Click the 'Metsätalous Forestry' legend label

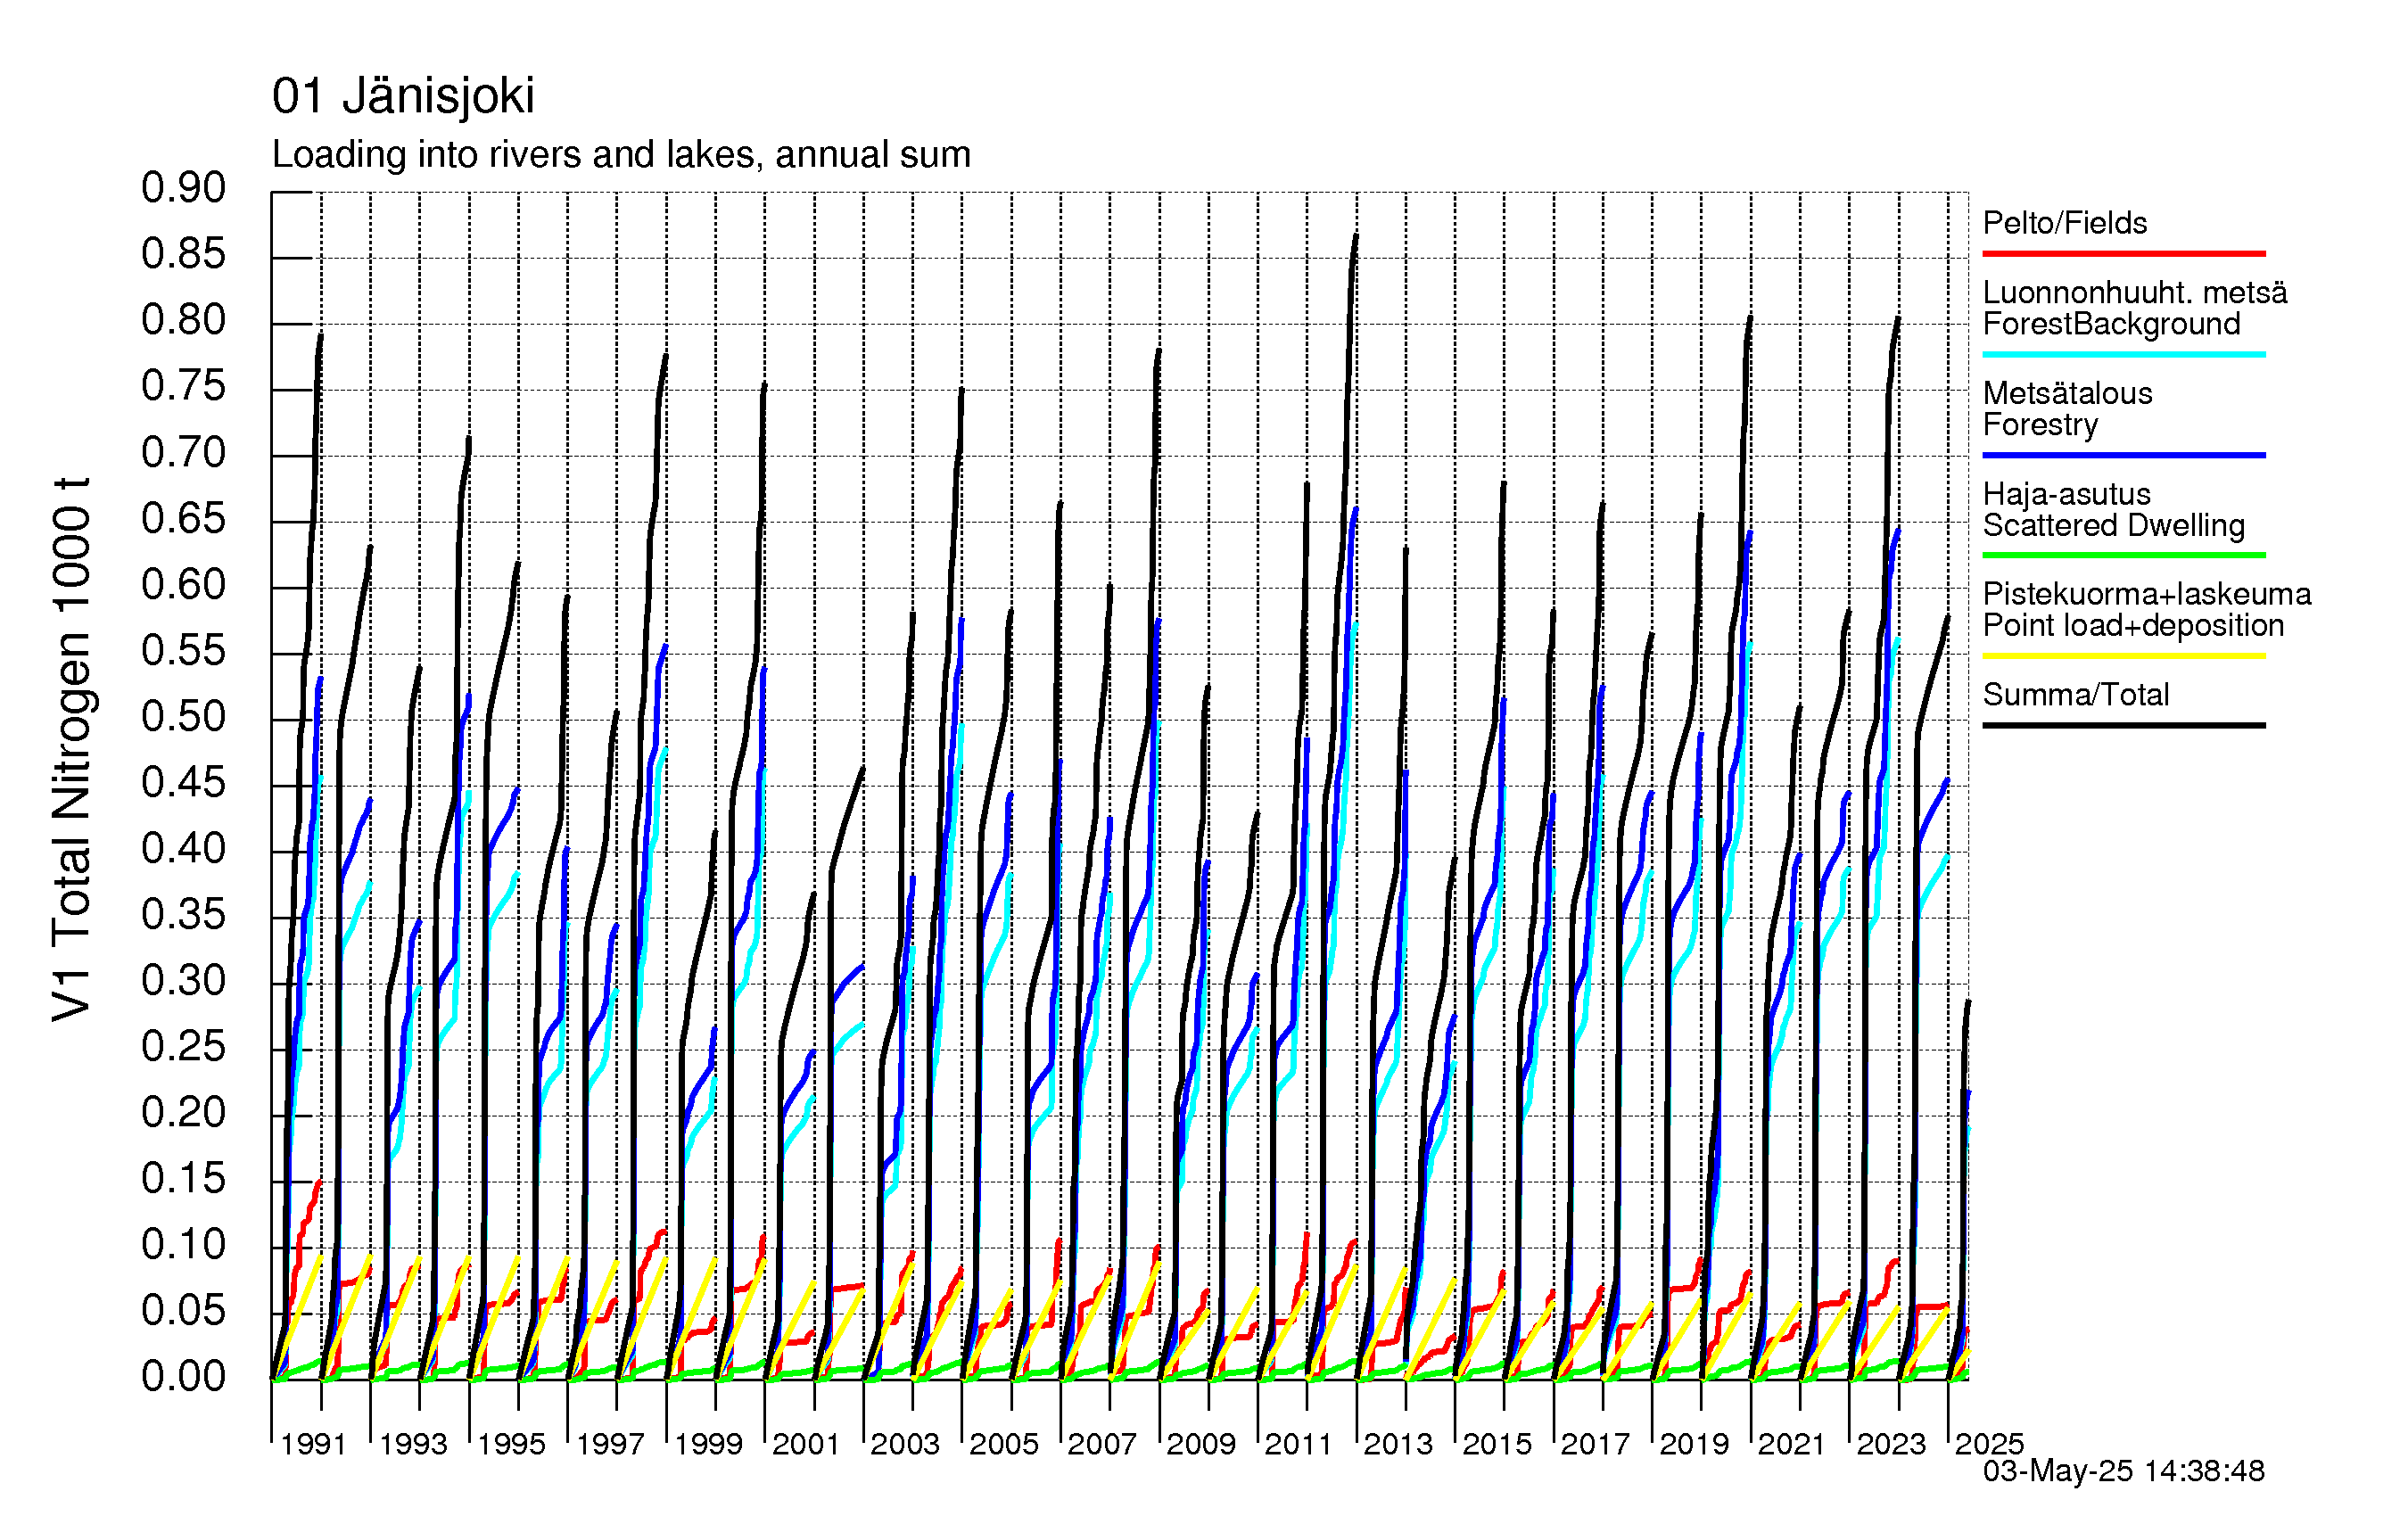(x=2068, y=408)
